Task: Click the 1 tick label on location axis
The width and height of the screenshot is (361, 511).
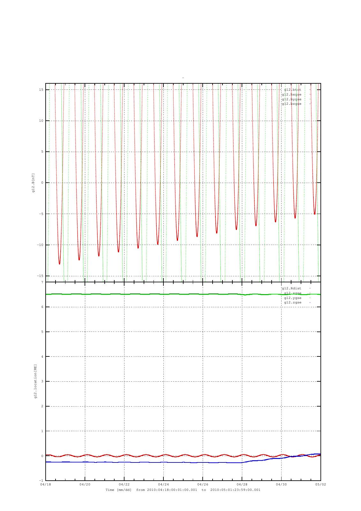Action: click(42, 431)
